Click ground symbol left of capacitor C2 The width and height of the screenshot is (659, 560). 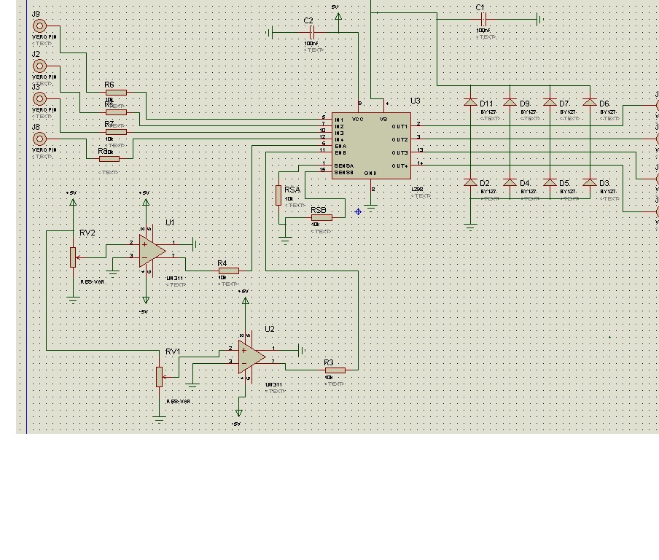click(x=270, y=32)
